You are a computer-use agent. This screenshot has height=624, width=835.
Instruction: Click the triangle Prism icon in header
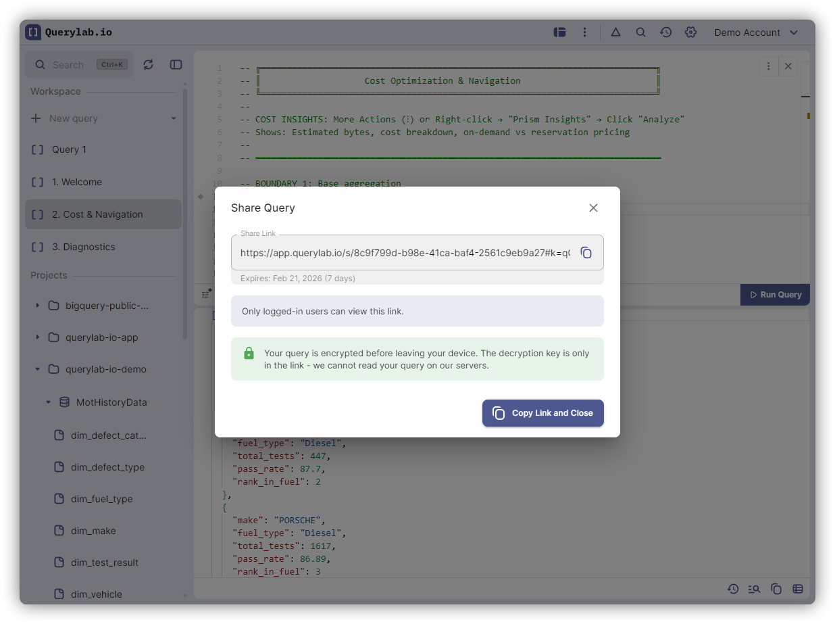point(615,32)
